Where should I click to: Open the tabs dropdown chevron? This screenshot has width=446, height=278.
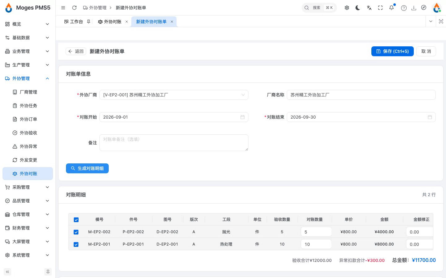431,21
